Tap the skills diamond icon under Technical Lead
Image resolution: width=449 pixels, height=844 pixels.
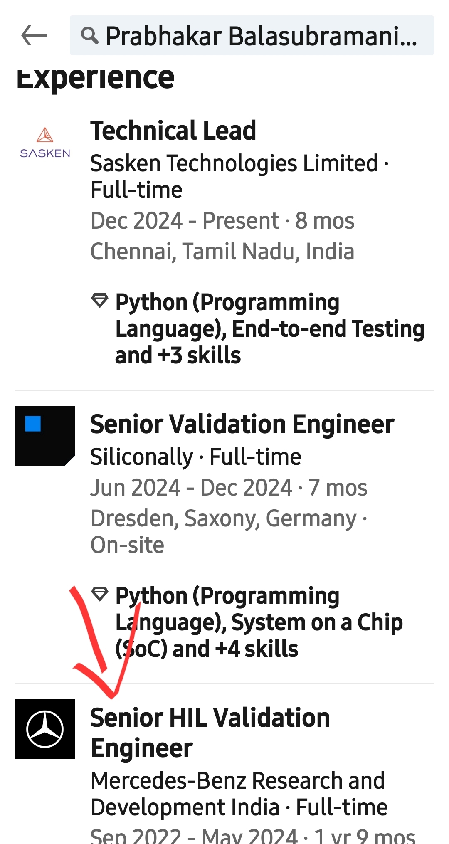click(100, 300)
